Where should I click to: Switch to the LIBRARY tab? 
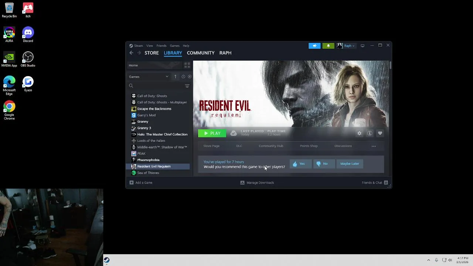(x=173, y=53)
